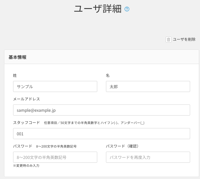The width and height of the screenshot is (200, 179).
Task: Select the スタッフコード field showing 001
Action: tap(101, 134)
